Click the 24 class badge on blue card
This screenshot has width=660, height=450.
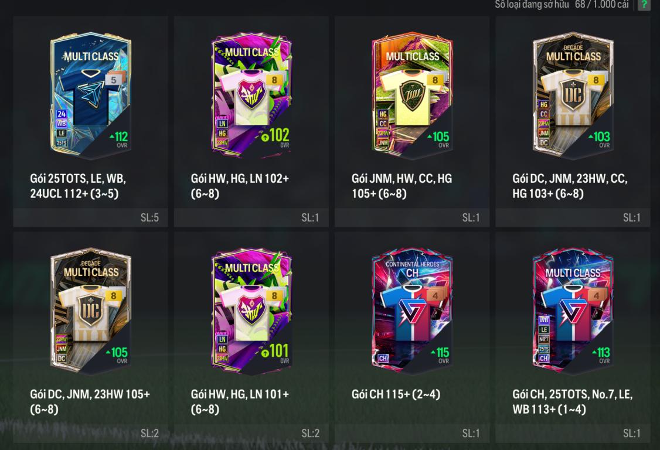[62, 114]
